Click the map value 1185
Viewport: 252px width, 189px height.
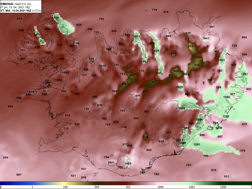128,164
